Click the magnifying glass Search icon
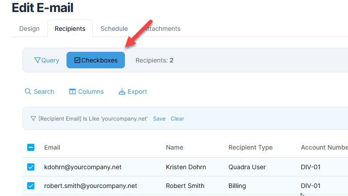Screen dimensions: 348x196 tap(28, 92)
